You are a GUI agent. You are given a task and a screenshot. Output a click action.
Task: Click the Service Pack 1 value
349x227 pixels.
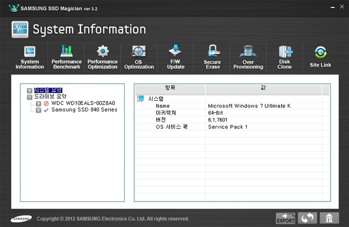click(228, 127)
